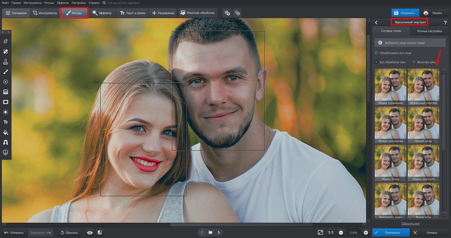Switch to the Эффекты toolbar tab
451x238 pixels.
tap(102, 13)
